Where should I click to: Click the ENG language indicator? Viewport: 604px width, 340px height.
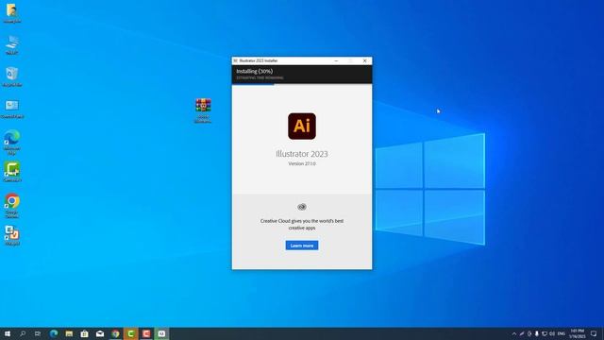pos(562,333)
